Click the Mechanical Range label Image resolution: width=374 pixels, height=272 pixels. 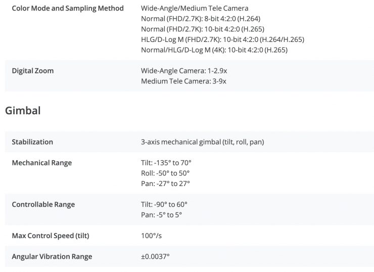coord(41,163)
